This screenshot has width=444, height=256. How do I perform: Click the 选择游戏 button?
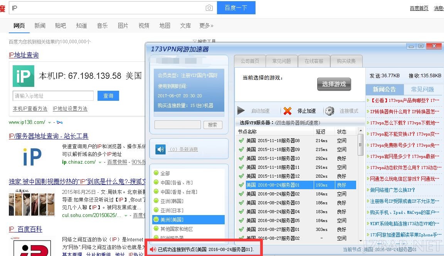(x=334, y=84)
